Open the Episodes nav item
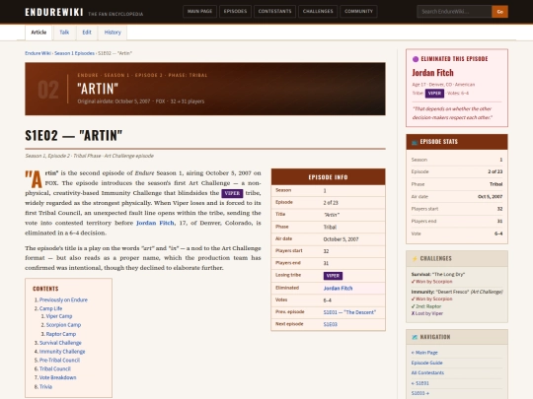Viewport: 533px width, 399px height. point(235,11)
